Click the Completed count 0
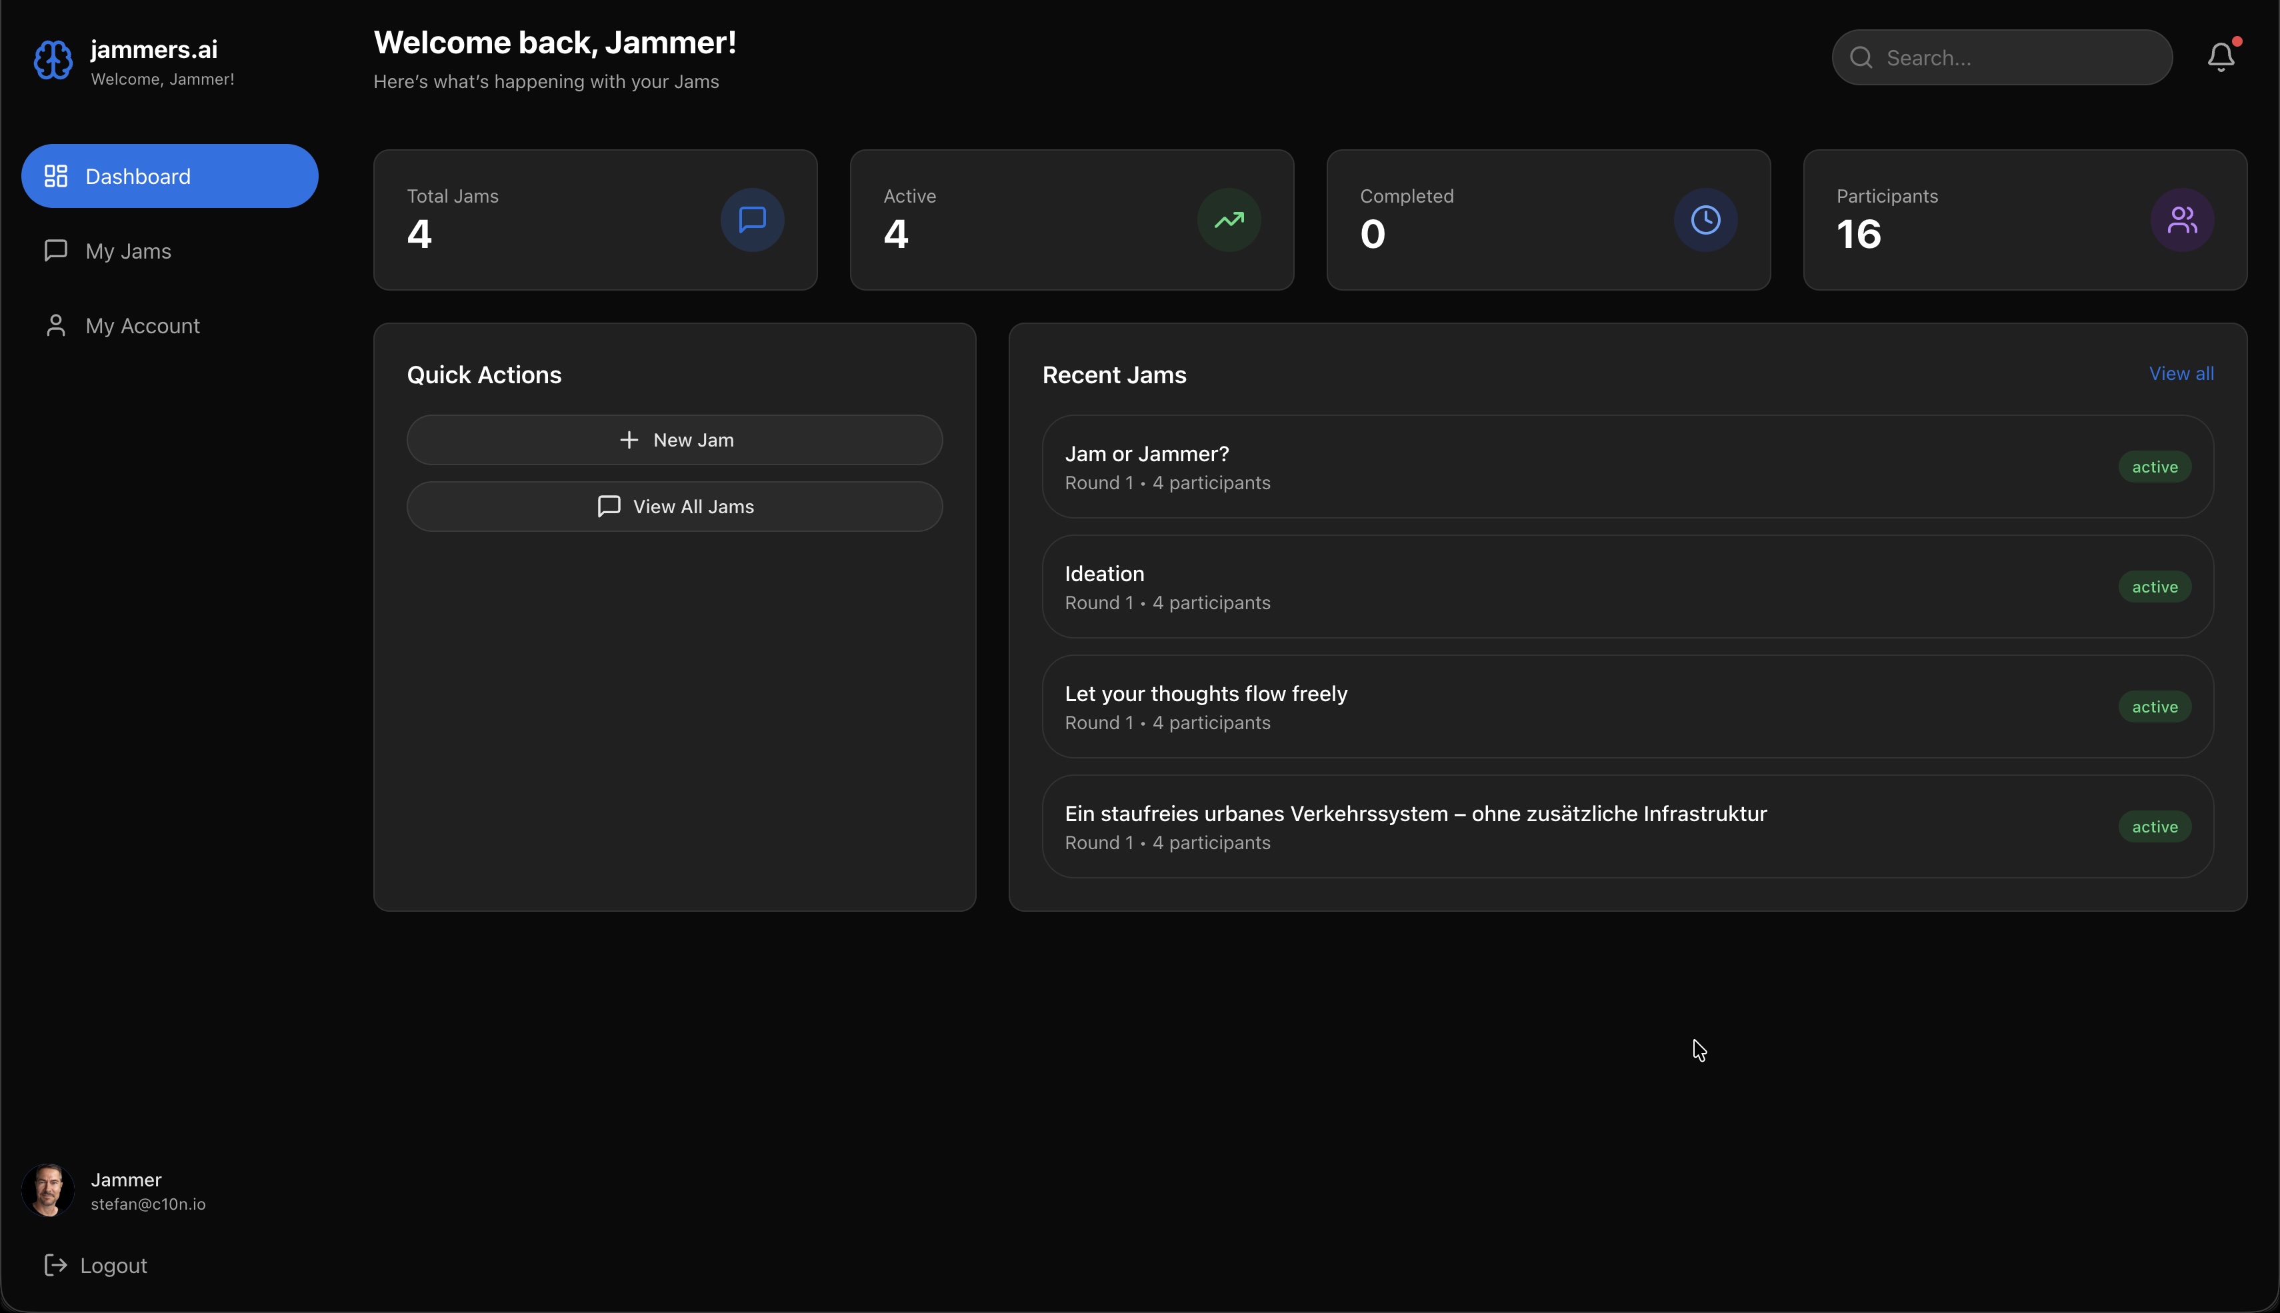This screenshot has height=1313, width=2280. [x=1373, y=235]
